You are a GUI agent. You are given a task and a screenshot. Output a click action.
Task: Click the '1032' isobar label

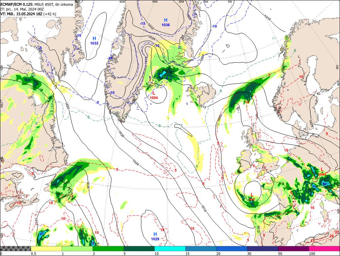(151, 26)
